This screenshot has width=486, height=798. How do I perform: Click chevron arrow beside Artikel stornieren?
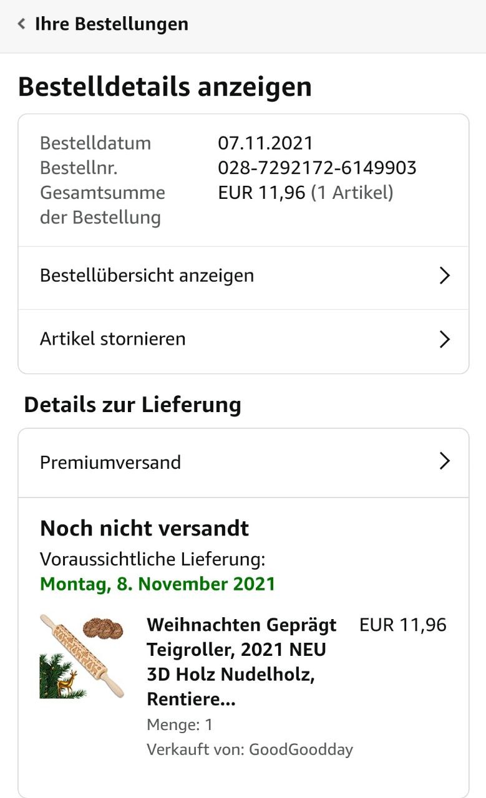[444, 339]
